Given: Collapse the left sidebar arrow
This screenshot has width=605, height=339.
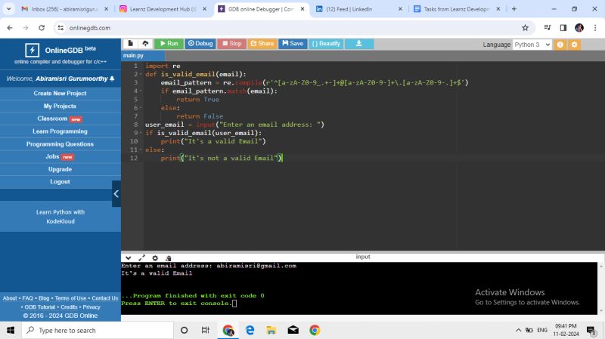Looking at the screenshot, I should (x=116, y=193).
